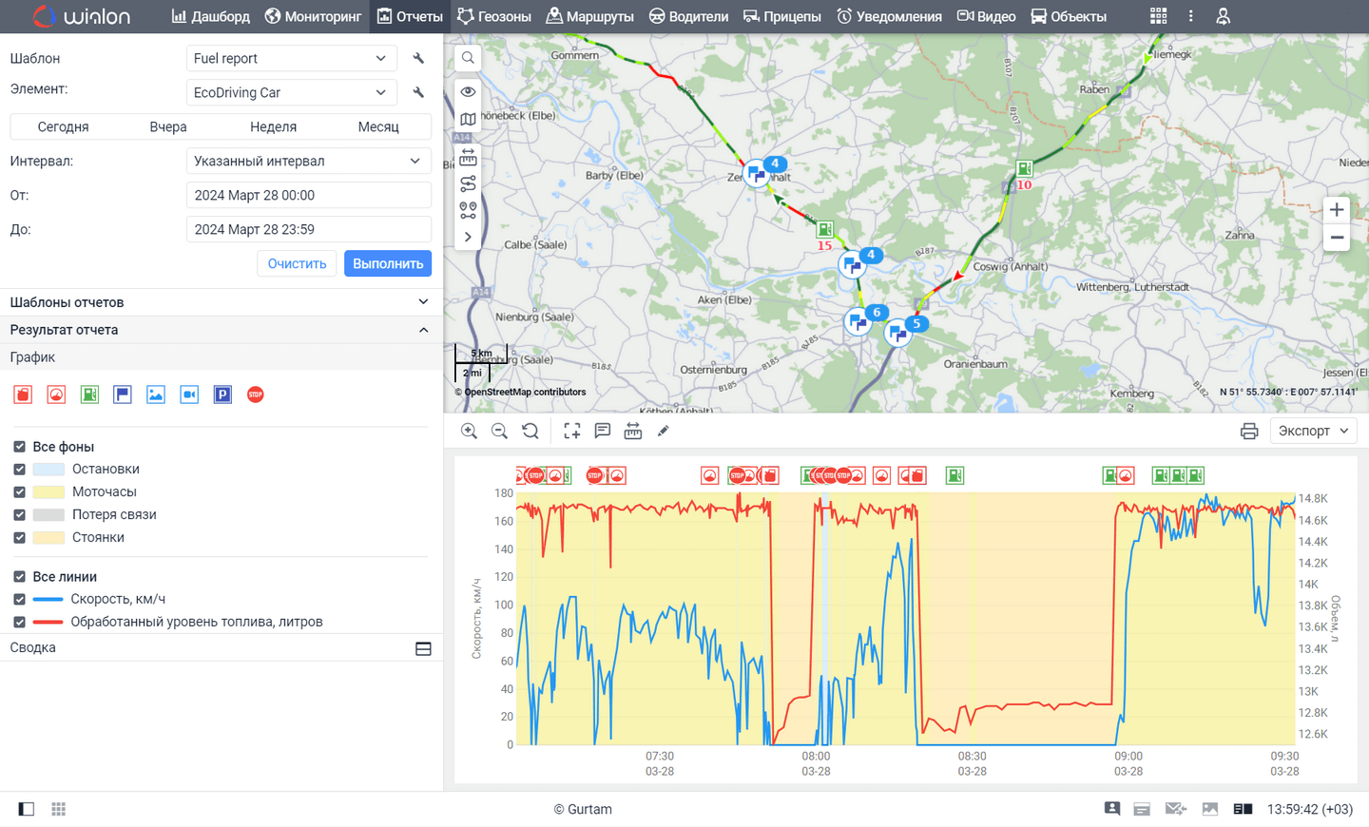Open the Экспорт dropdown
The width and height of the screenshot is (1369, 827).
pos(1313,432)
